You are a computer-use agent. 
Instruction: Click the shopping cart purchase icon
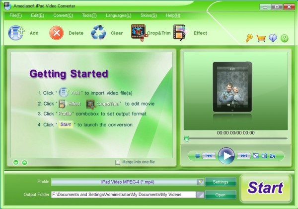[261, 38]
